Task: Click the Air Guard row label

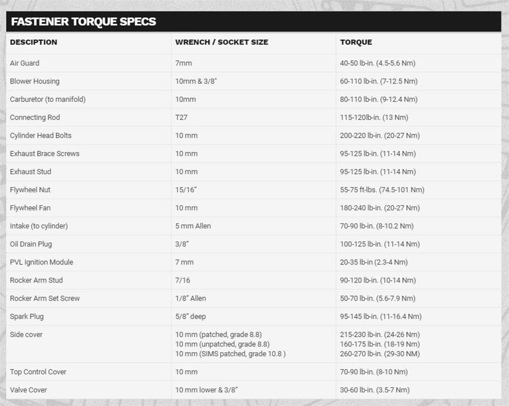Action: [25, 63]
